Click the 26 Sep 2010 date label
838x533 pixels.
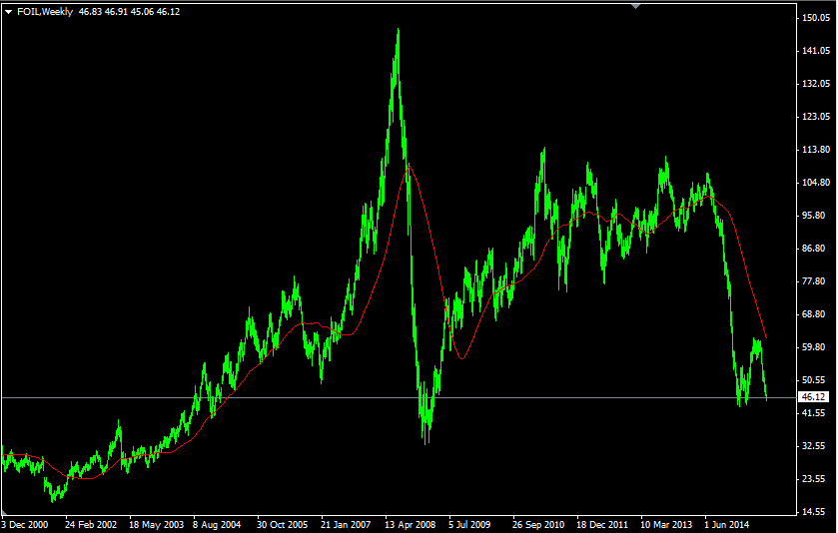[x=538, y=524]
